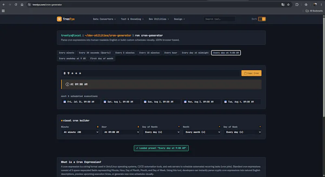This screenshot has width=325, height=177.
Task: Expand the Dev Utilities menu
Action: point(158,19)
